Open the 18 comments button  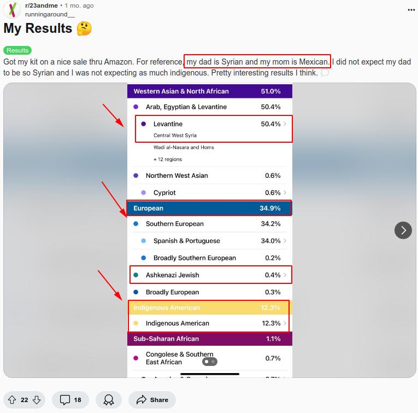coord(70,400)
